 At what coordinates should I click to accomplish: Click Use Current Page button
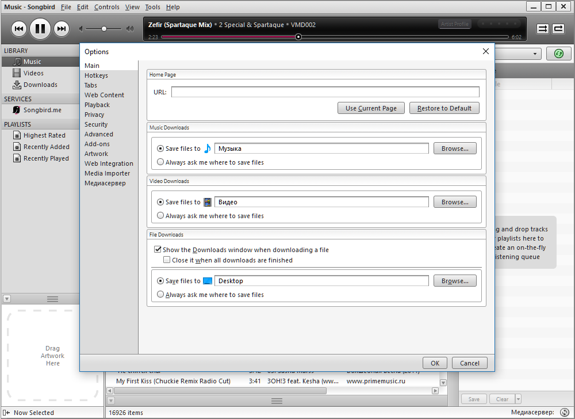[x=371, y=108]
